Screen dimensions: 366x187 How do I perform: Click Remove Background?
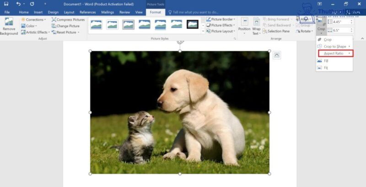(9, 27)
